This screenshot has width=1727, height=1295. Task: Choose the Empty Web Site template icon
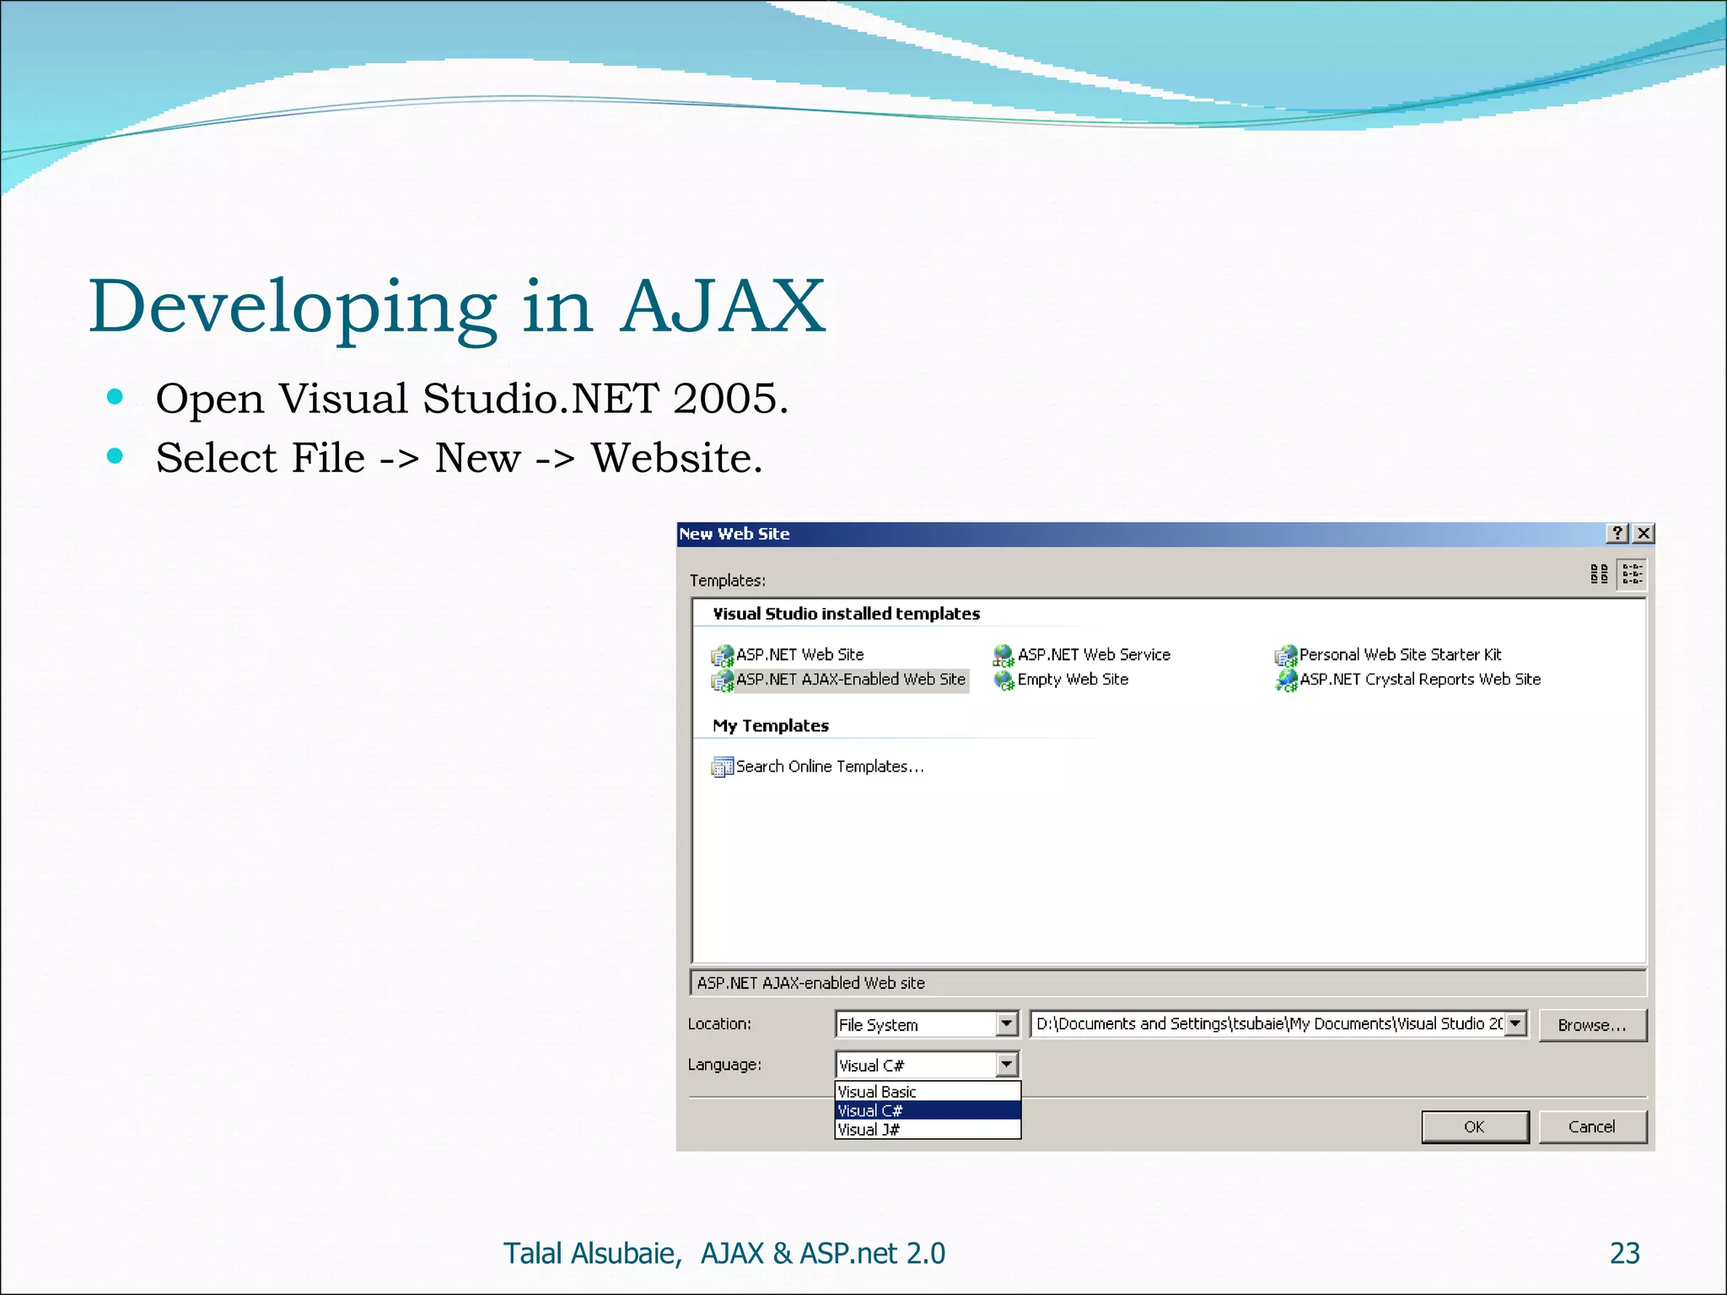click(1003, 680)
